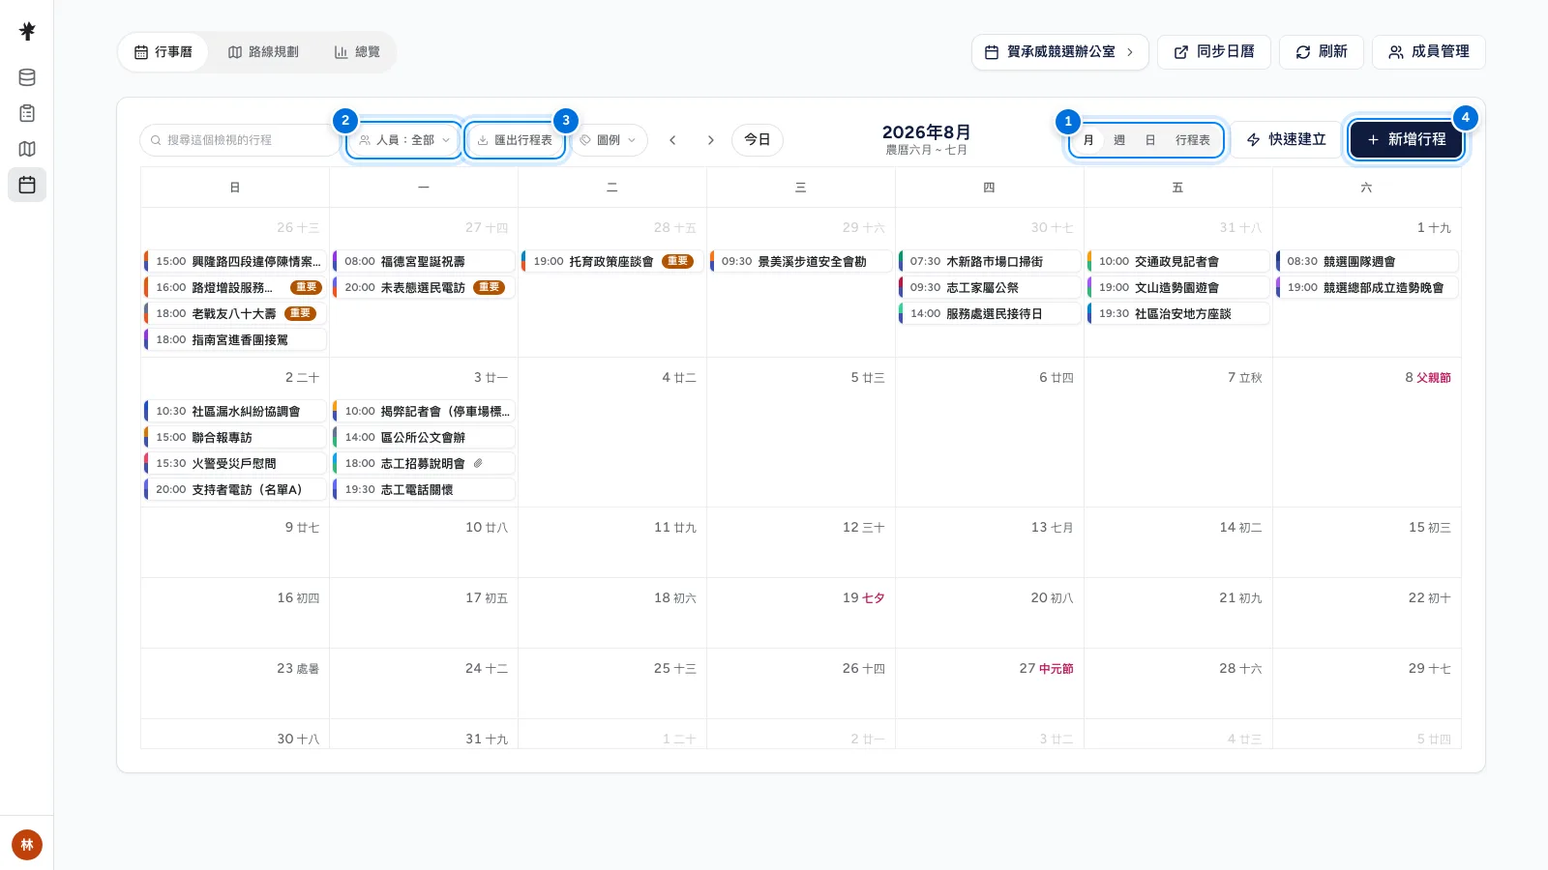Go to next month arrow

coord(710,140)
